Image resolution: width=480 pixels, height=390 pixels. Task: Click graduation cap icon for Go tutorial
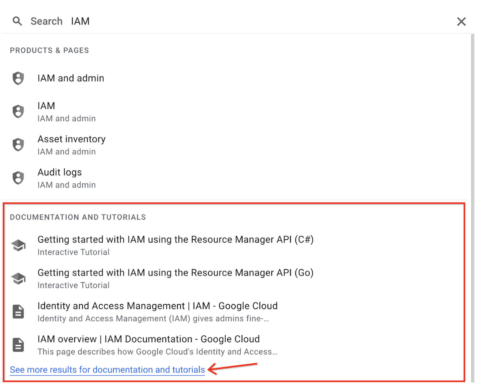[18, 278]
